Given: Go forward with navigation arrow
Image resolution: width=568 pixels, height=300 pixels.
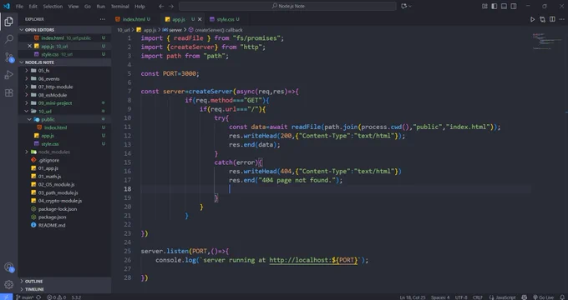Looking at the screenshot, I should (x=171, y=6).
